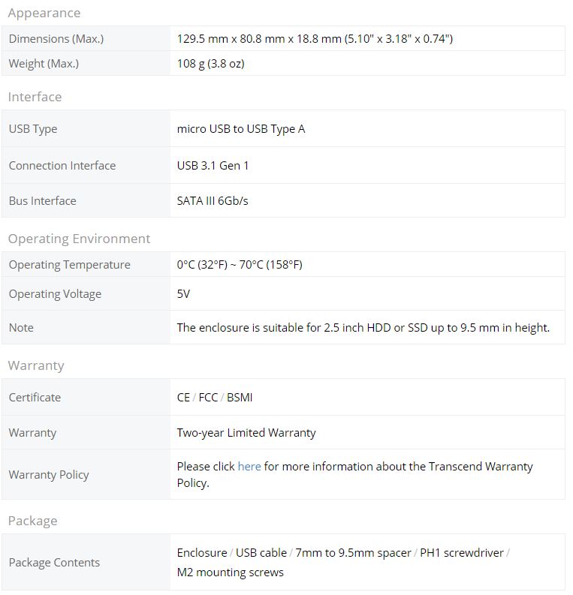
Task: Click the USB Type row label
Action: [x=33, y=129]
